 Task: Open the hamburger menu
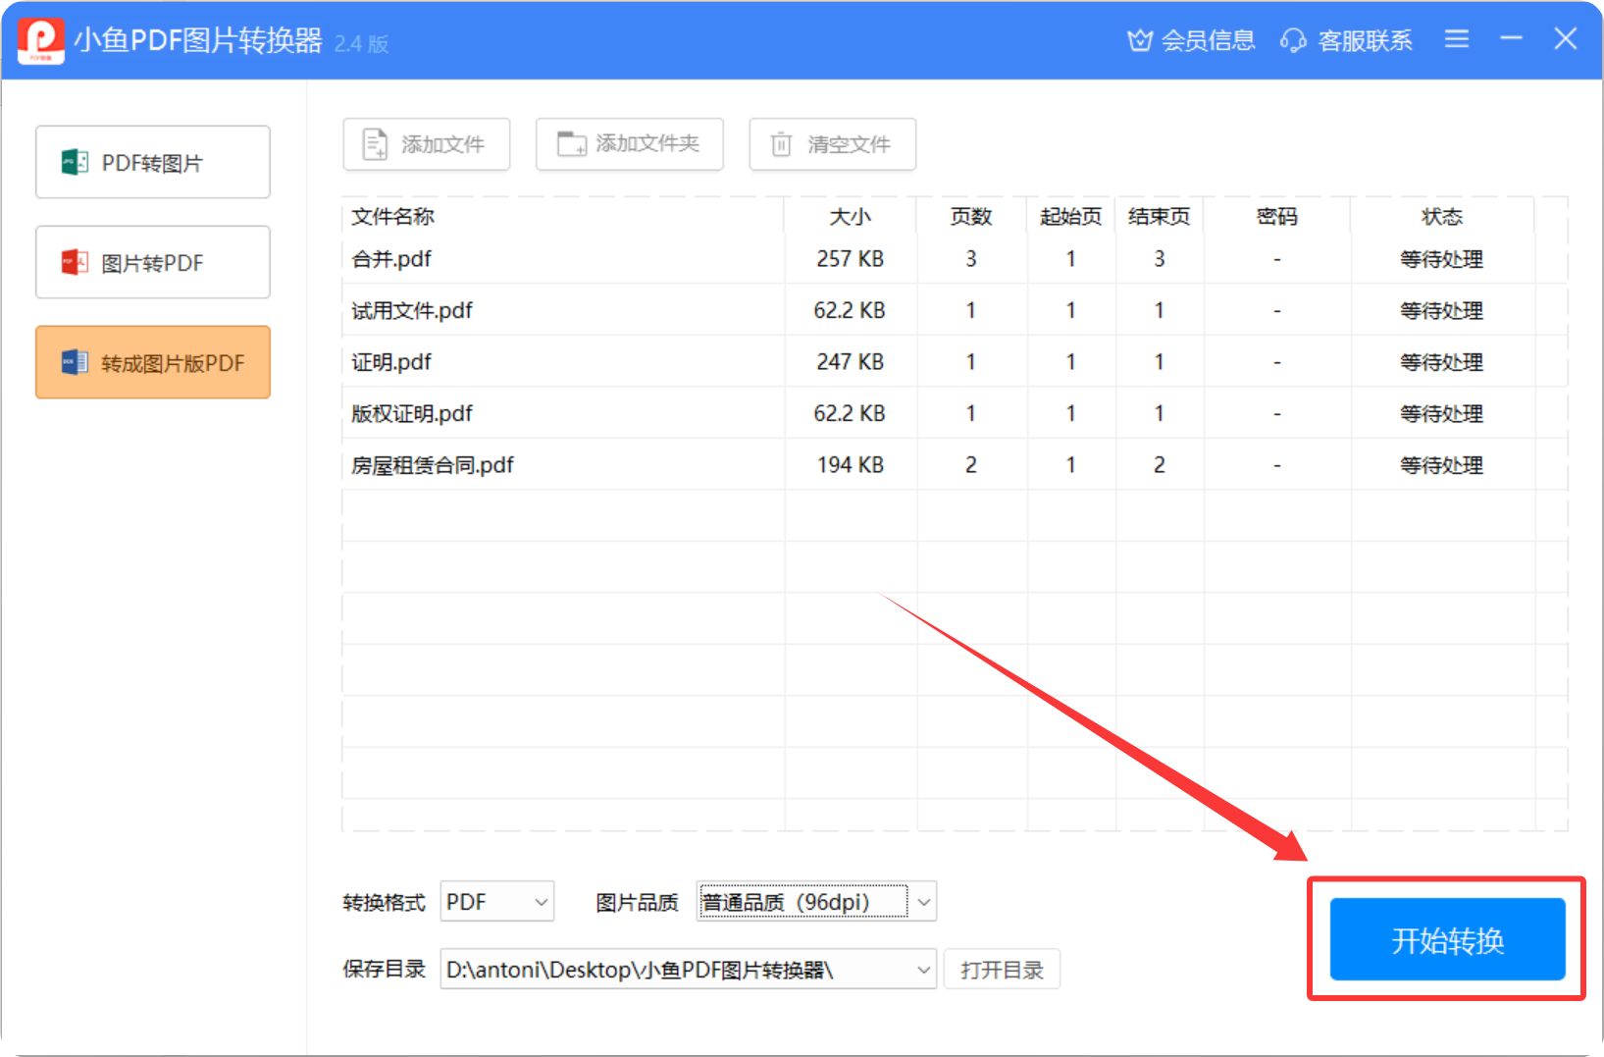(1456, 39)
